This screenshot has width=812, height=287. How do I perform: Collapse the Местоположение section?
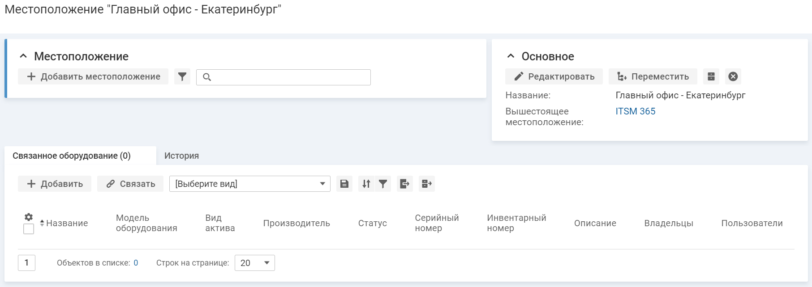coord(24,56)
